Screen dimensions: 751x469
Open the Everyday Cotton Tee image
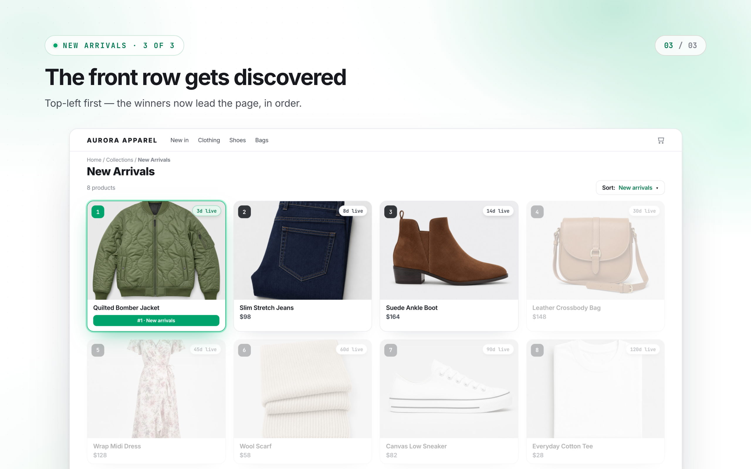[x=595, y=389]
